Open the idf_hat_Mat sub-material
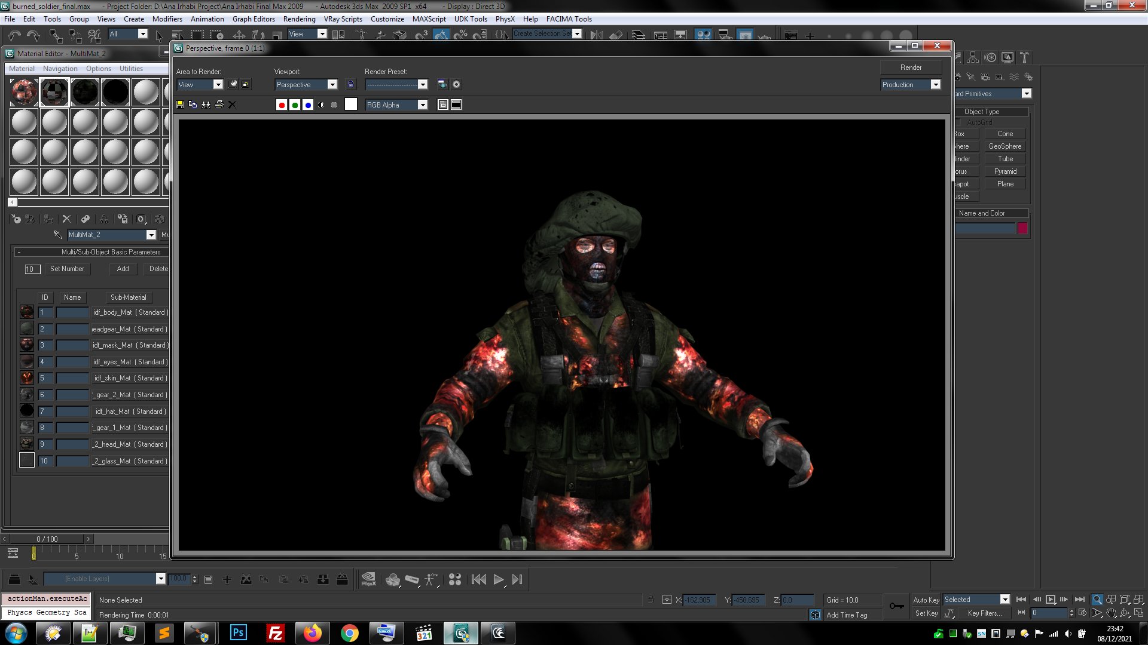The image size is (1148, 645). click(130, 411)
